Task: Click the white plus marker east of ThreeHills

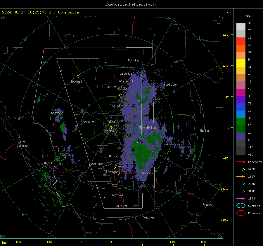Action: point(165,118)
